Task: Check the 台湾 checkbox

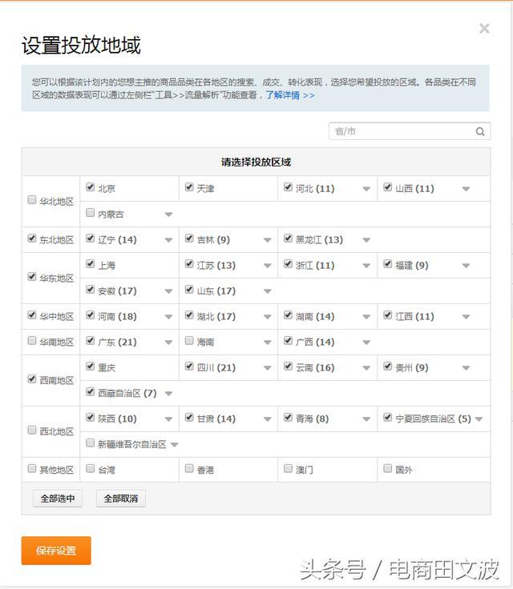Action: coord(91,469)
